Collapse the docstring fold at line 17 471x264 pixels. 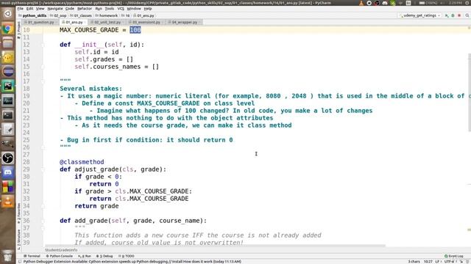(x=43, y=81)
